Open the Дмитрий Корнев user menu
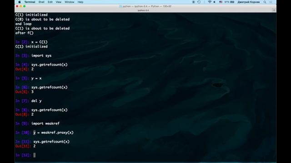 coord(249,2)
